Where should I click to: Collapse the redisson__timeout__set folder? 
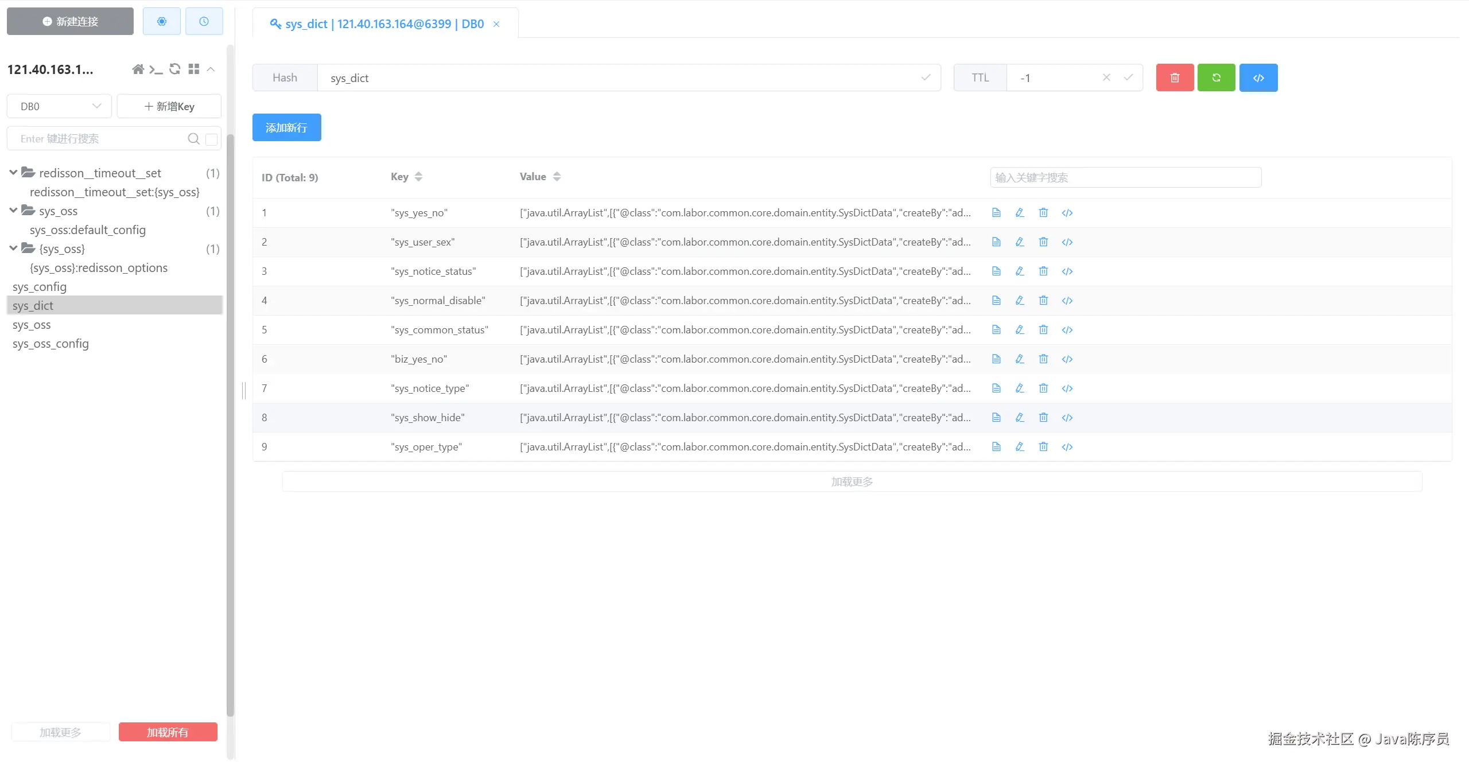pos(13,173)
